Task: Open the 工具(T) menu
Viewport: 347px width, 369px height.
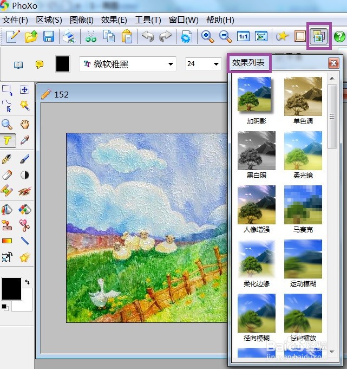Action: point(148,20)
